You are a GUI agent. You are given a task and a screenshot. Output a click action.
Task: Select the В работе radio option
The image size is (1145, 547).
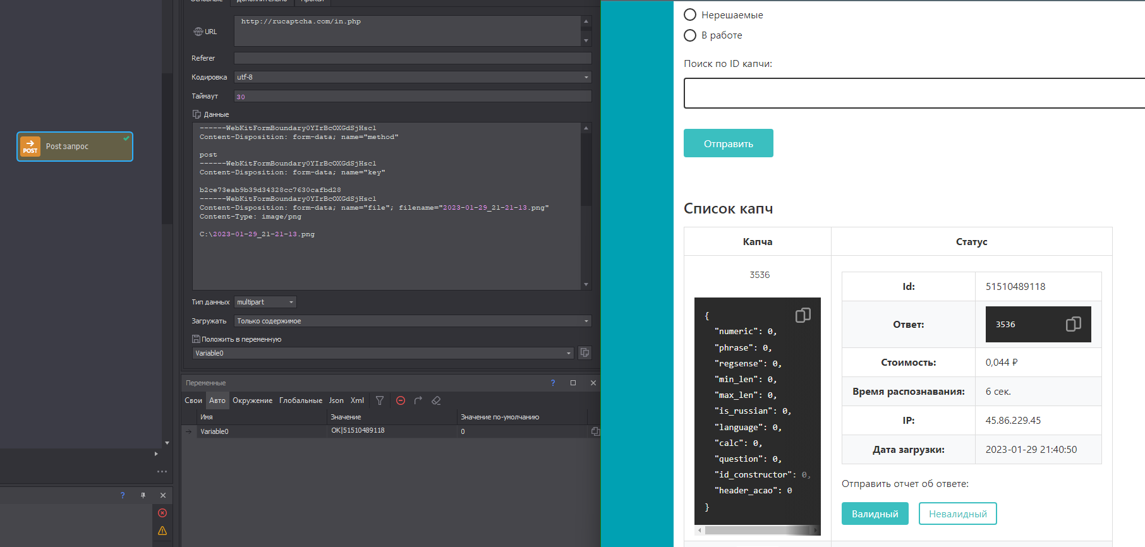click(x=690, y=35)
